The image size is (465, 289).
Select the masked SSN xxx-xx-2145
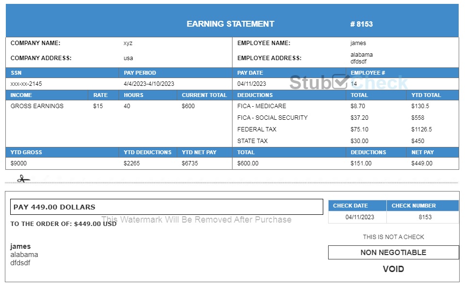tap(26, 84)
